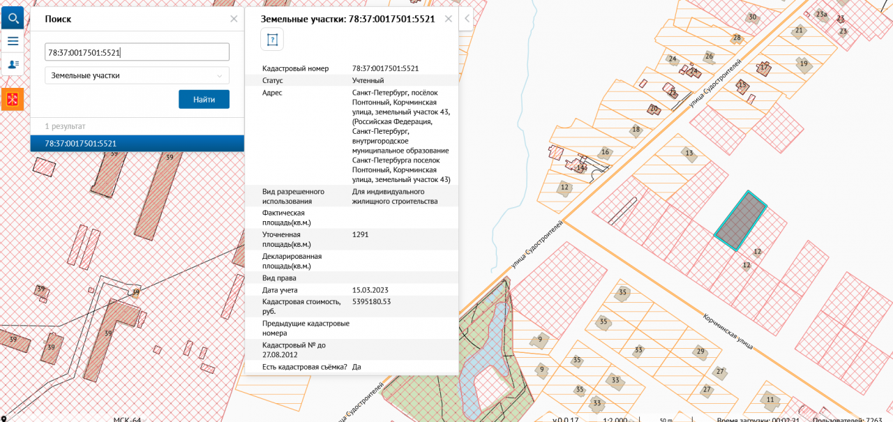Image resolution: width=893 pixels, height=422 pixels.
Task: Select search result 78:37:0017501:5521 row
Action: (x=137, y=143)
